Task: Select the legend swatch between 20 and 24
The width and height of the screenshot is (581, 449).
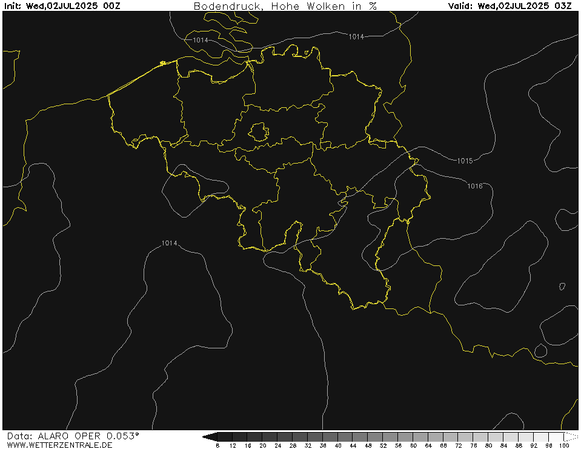Action: click(x=270, y=437)
